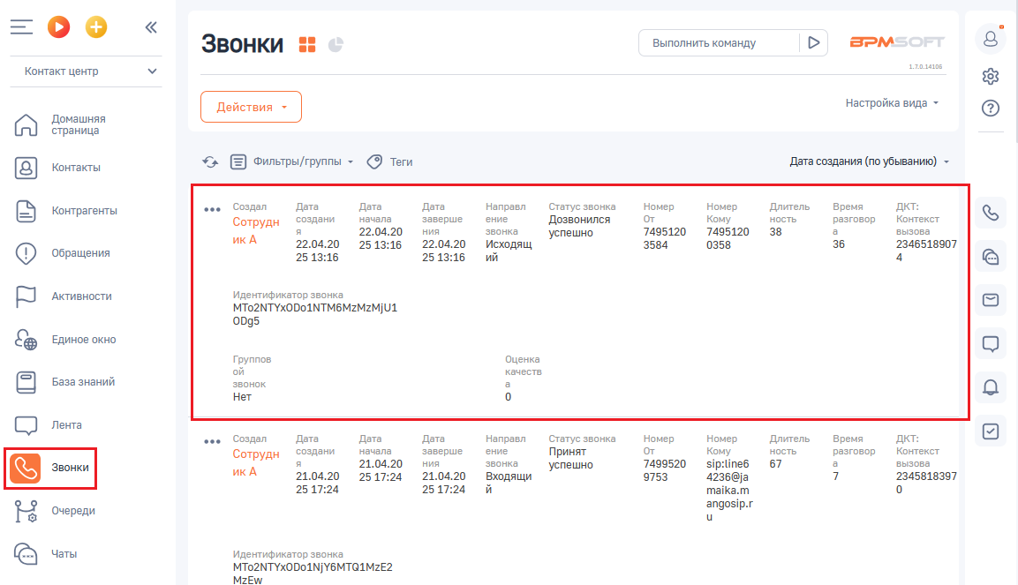
Task: Open the Действия dropdown button
Action: pos(252,107)
